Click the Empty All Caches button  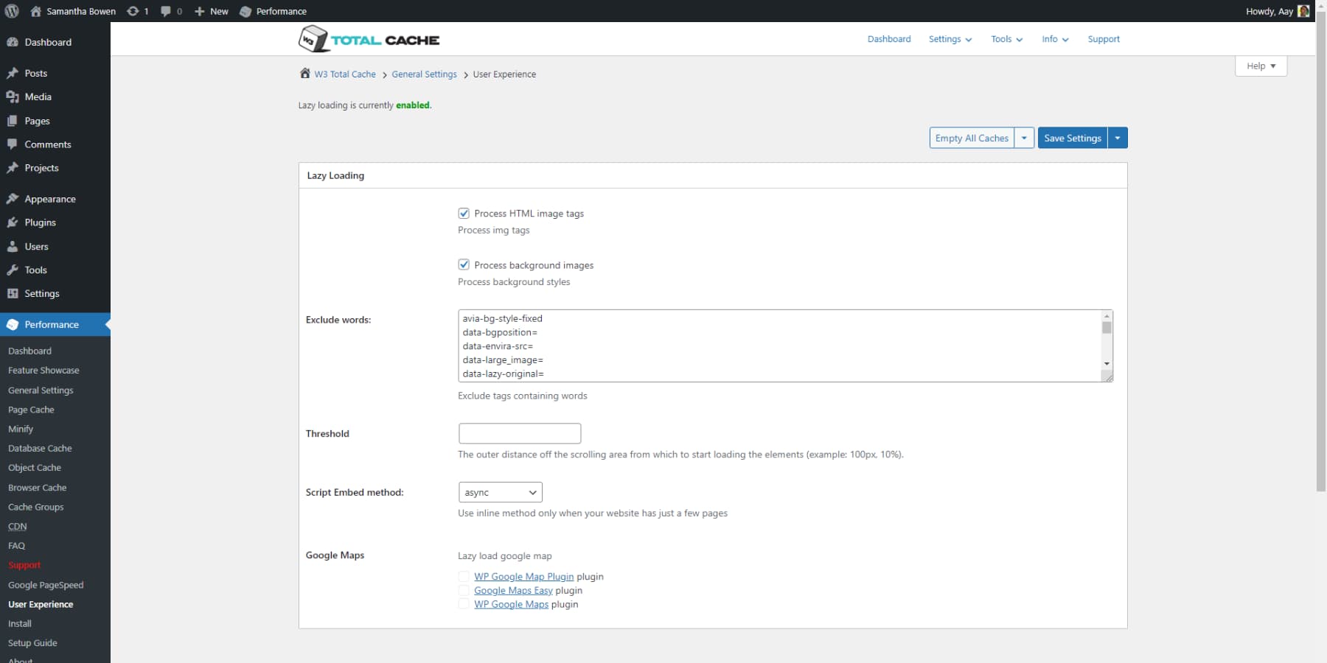[971, 138]
